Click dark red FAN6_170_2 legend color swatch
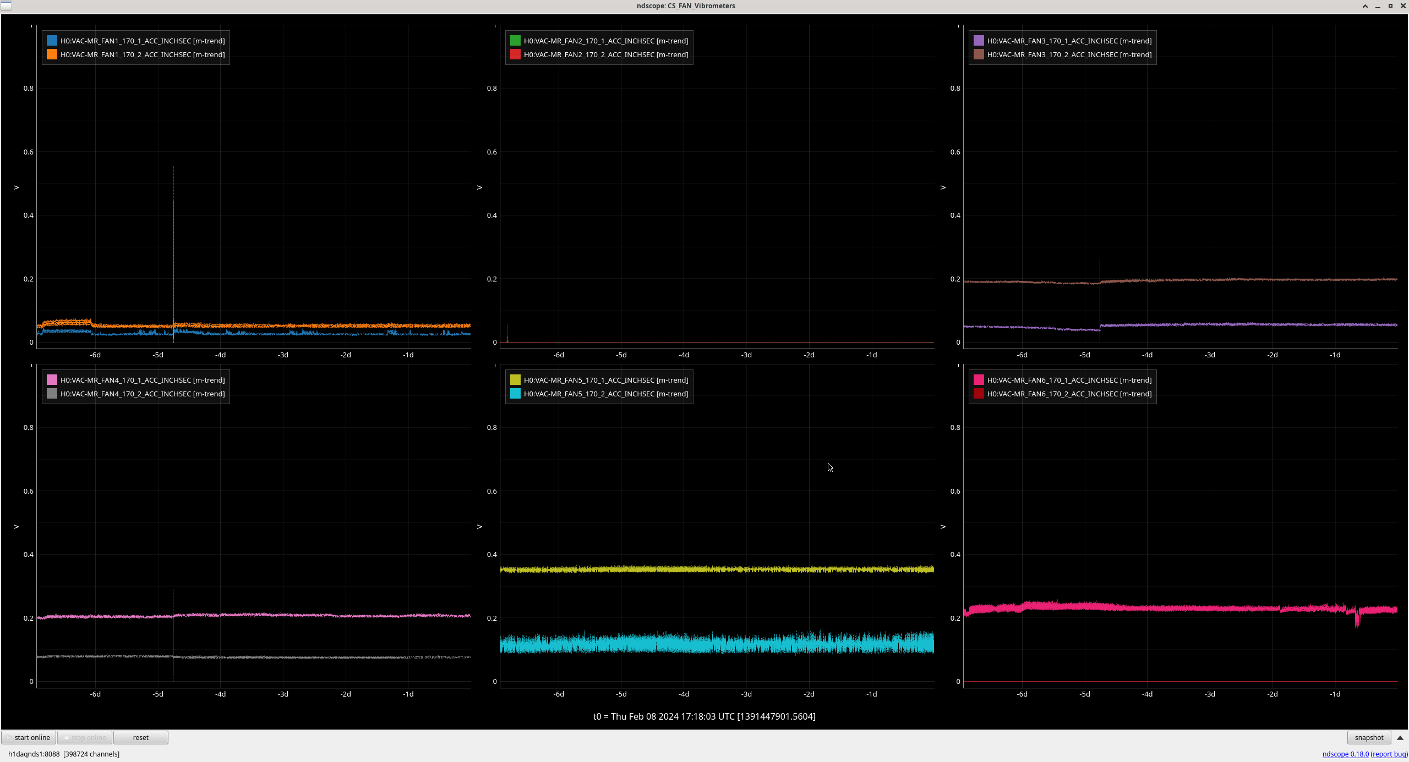This screenshot has width=1409, height=762. (x=979, y=394)
